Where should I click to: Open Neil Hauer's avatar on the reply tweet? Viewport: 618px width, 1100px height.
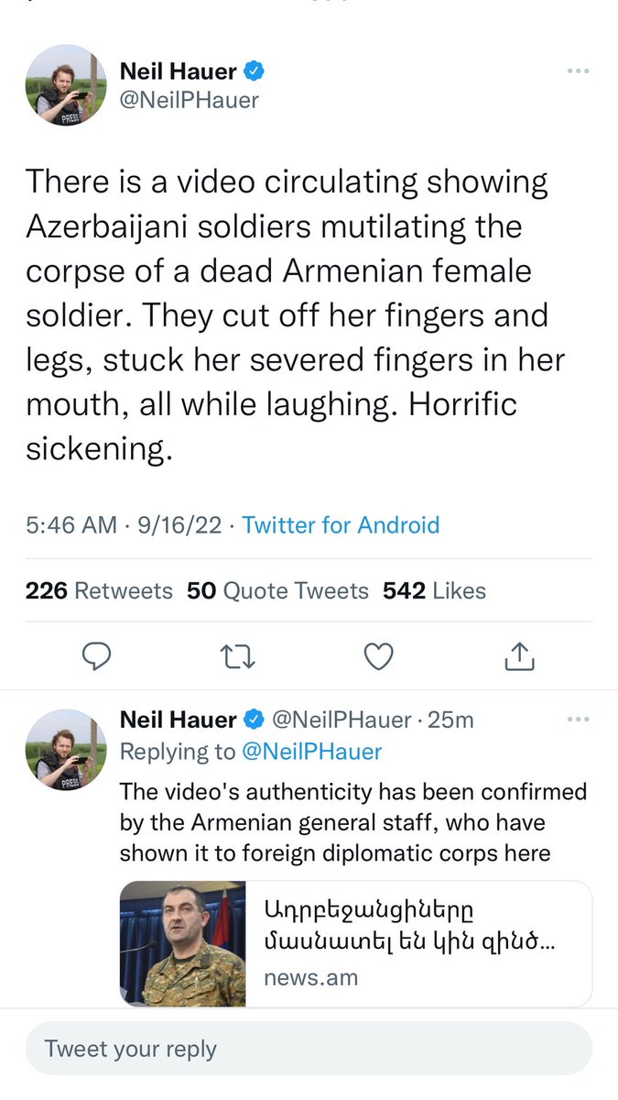pyautogui.click(x=65, y=750)
